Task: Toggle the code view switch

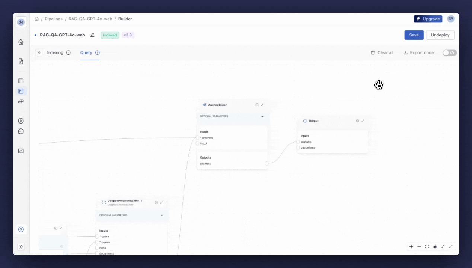Action: point(449,53)
